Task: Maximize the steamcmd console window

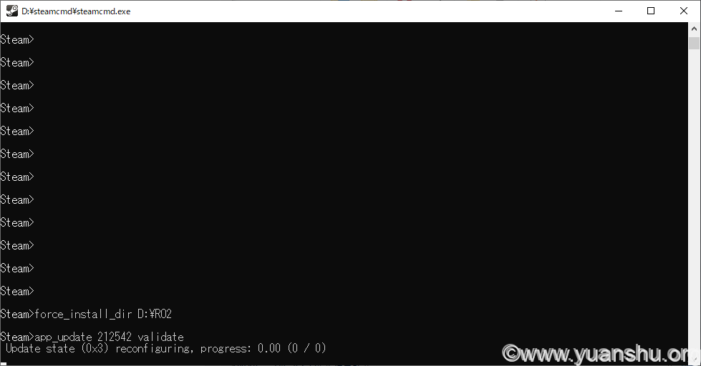Action: point(651,11)
